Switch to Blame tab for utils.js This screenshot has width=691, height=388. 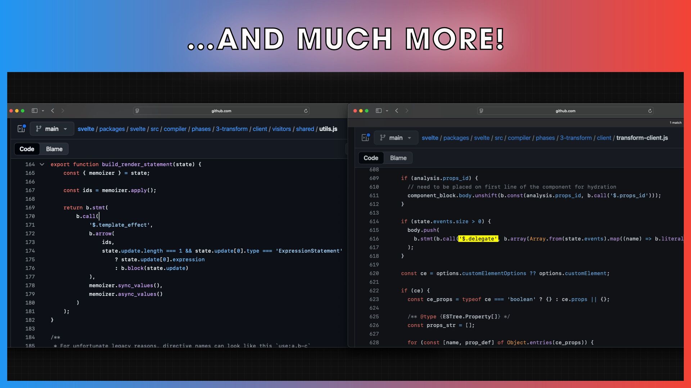click(x=54, y=149)
